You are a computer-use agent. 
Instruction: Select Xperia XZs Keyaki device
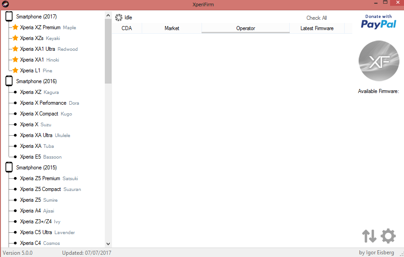click(x=40, y=38)
